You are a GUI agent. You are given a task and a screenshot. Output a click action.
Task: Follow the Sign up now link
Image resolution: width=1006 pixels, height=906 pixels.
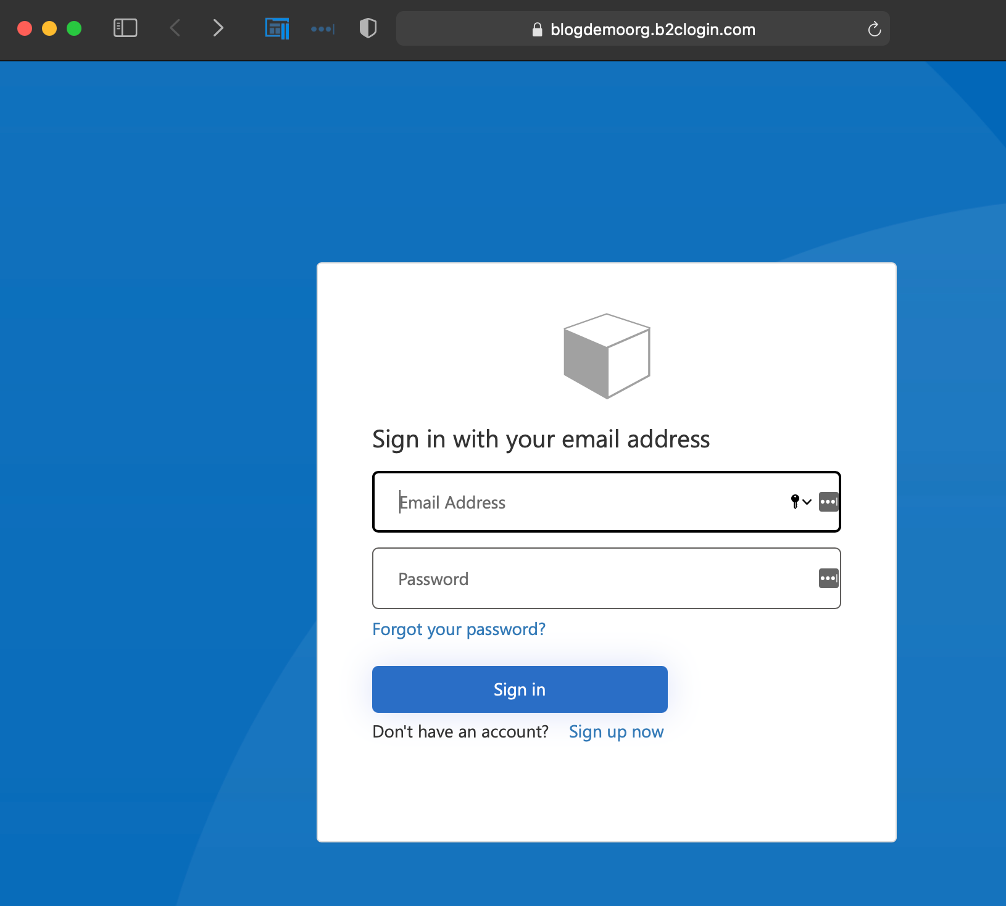616,732
